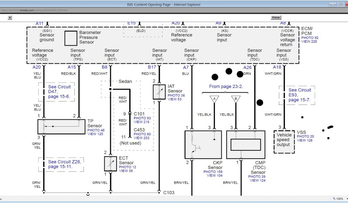Click the left arrow back button
Image resolution: width=348 pixels, height=203 pixels.
click(10, 18)
